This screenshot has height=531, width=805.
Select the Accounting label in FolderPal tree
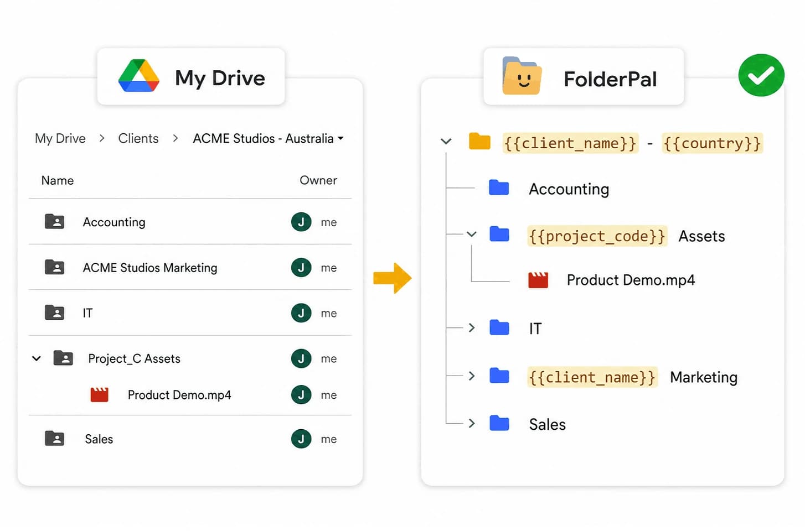[569, 189]
